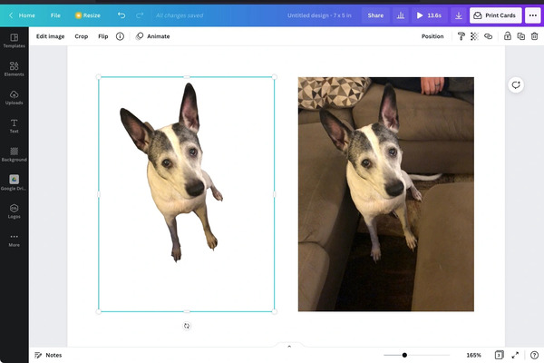Delete element with trash icon
The height and width of the screenshot is (363, 544).
534,36
